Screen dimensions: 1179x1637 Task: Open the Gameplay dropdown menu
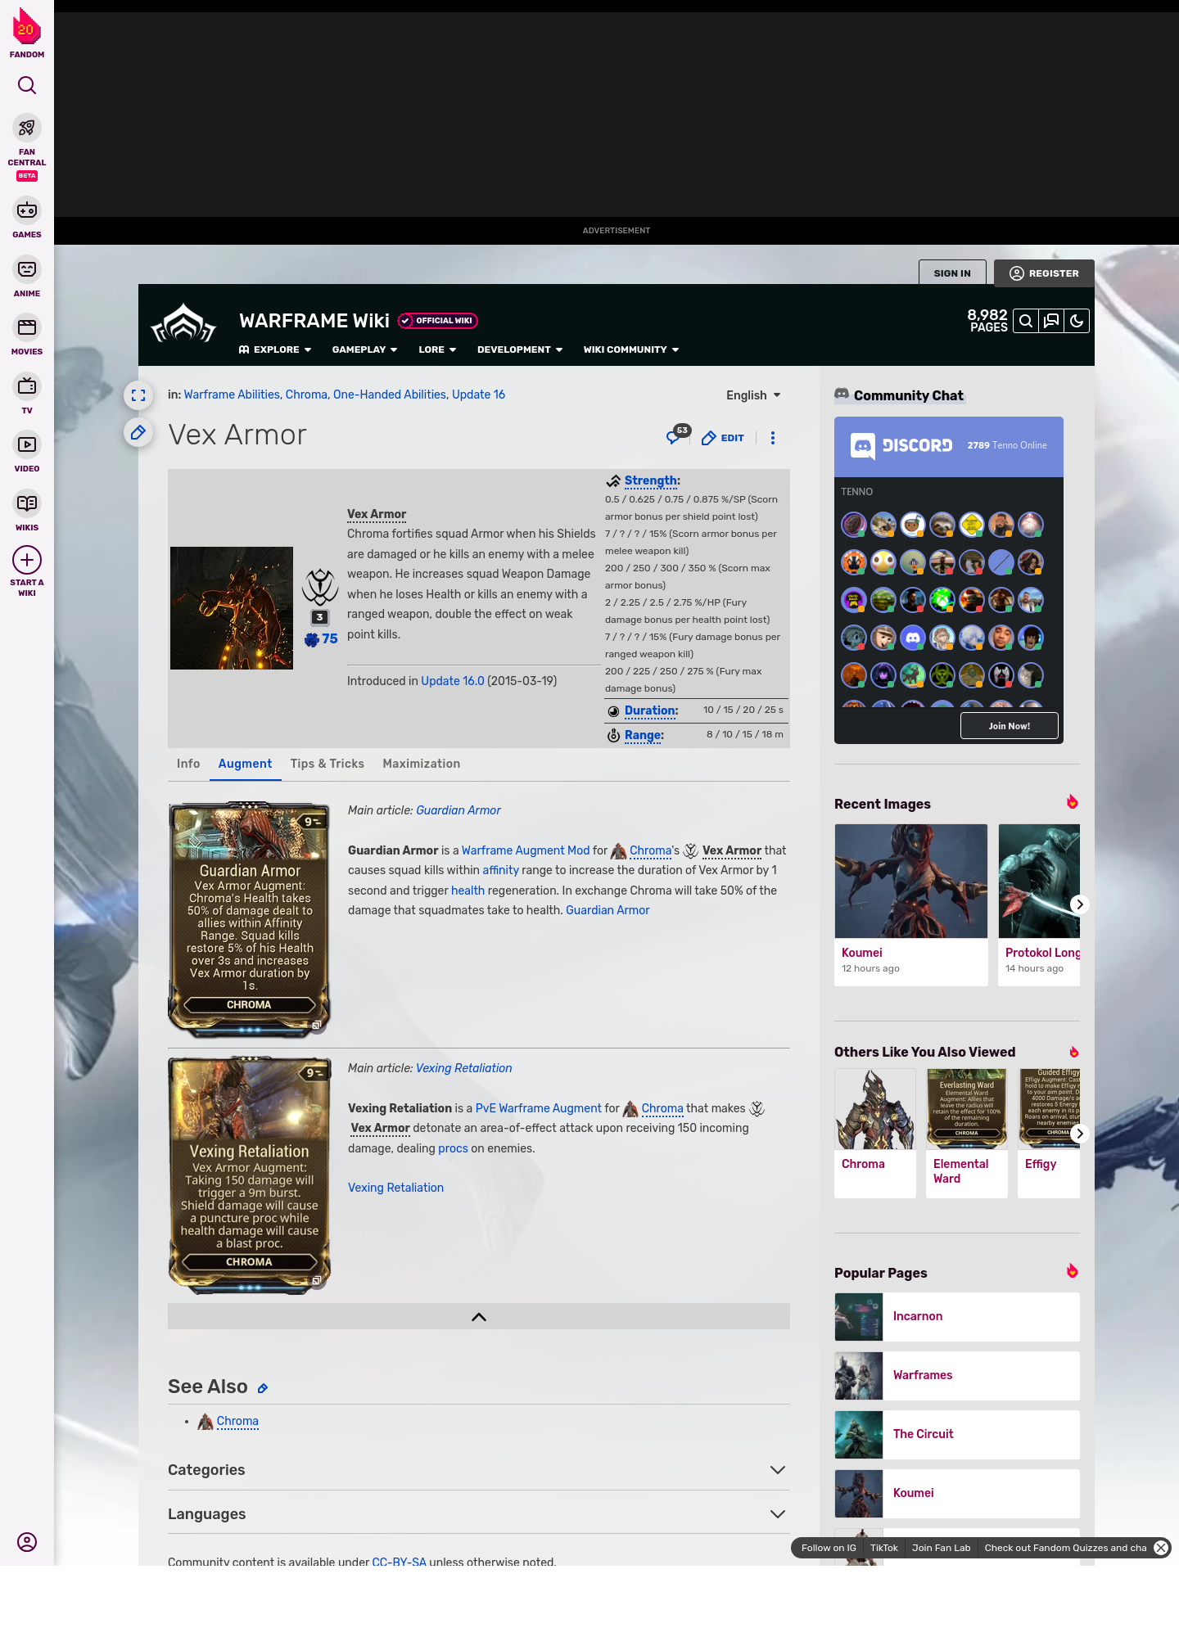364,349
